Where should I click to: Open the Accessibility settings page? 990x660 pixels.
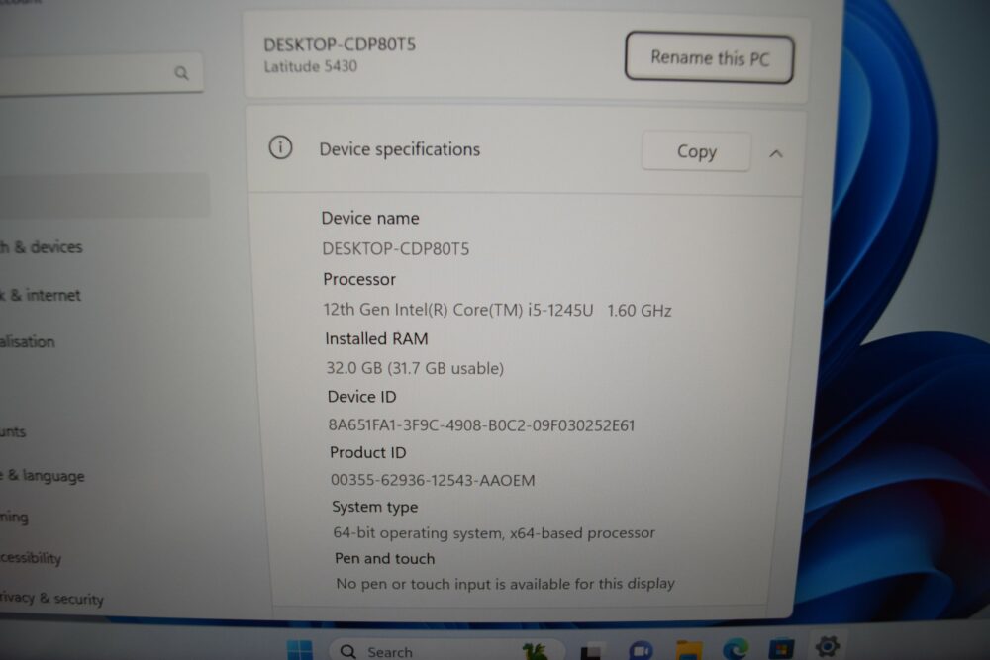point(31,558)
